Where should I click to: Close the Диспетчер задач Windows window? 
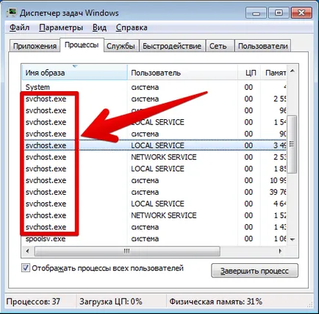point(301,13)
